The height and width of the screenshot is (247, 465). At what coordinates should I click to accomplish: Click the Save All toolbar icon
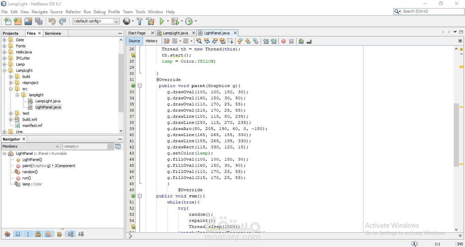39,21
